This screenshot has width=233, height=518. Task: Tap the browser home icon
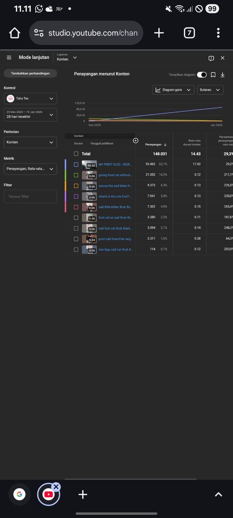(14, 33)
